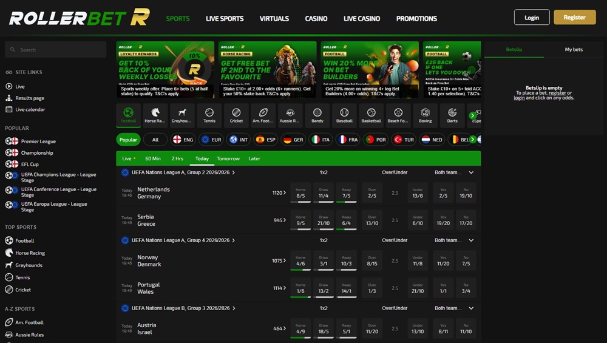607x343 pixels.
Task: Open the Beach Football icon tile
Action: [398, 115]
